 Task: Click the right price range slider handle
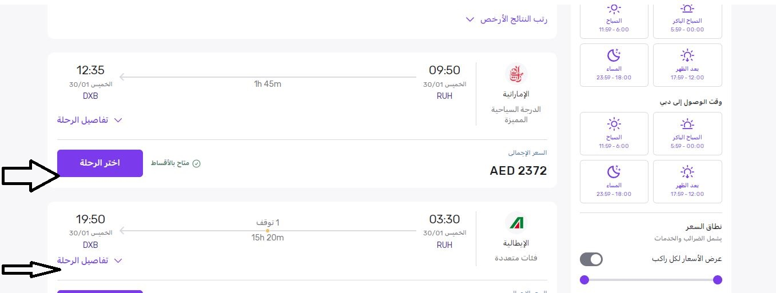pos(718,280)
